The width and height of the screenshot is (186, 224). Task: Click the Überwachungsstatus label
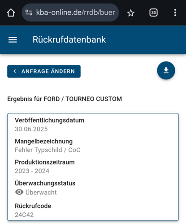(45, 183)
